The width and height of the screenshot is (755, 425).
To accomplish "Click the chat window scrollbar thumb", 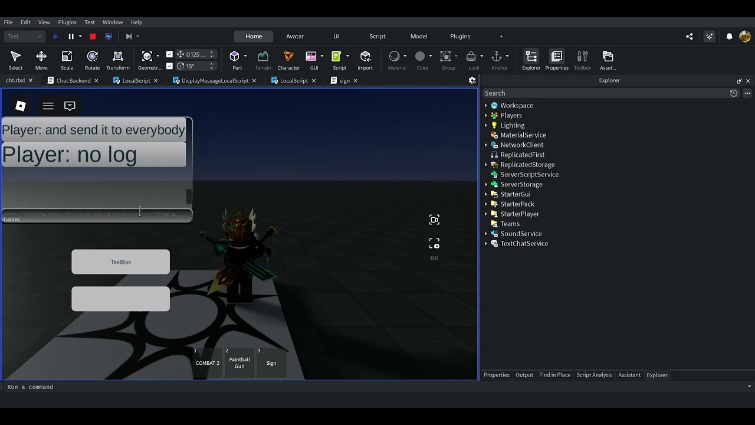I will point(189,196).
